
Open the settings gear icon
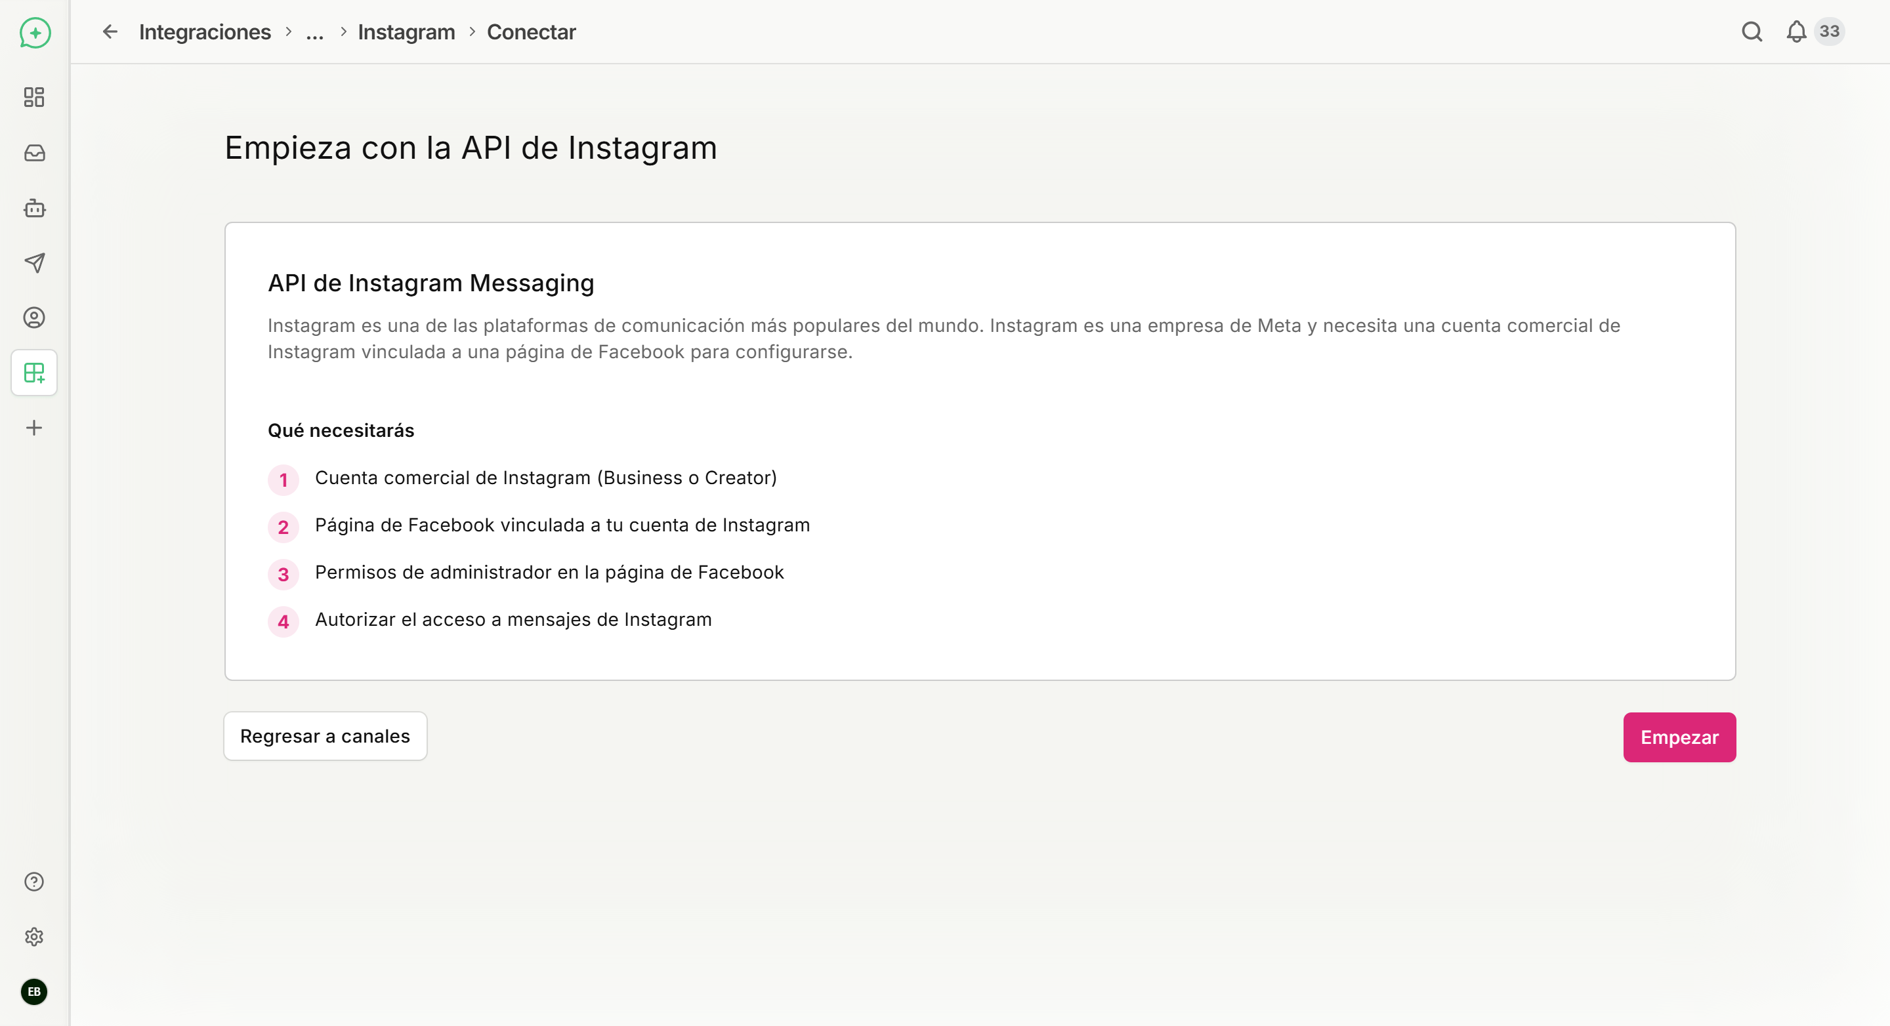tap(35, 937)
